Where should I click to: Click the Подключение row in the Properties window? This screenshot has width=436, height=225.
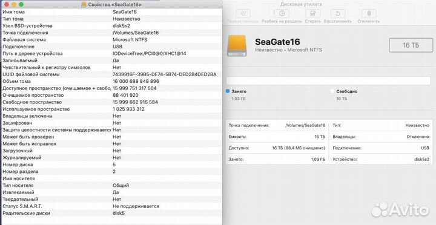111,47
